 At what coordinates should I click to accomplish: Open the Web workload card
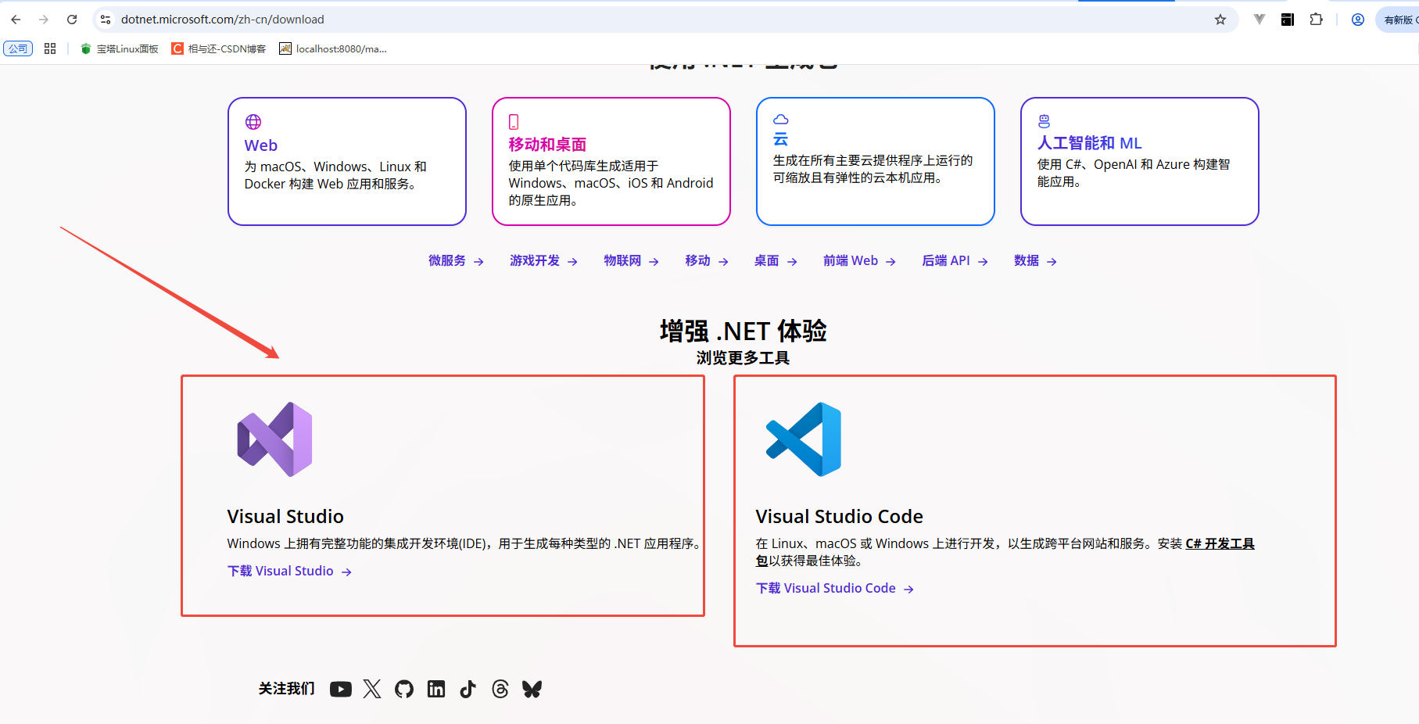pos(347,161)
